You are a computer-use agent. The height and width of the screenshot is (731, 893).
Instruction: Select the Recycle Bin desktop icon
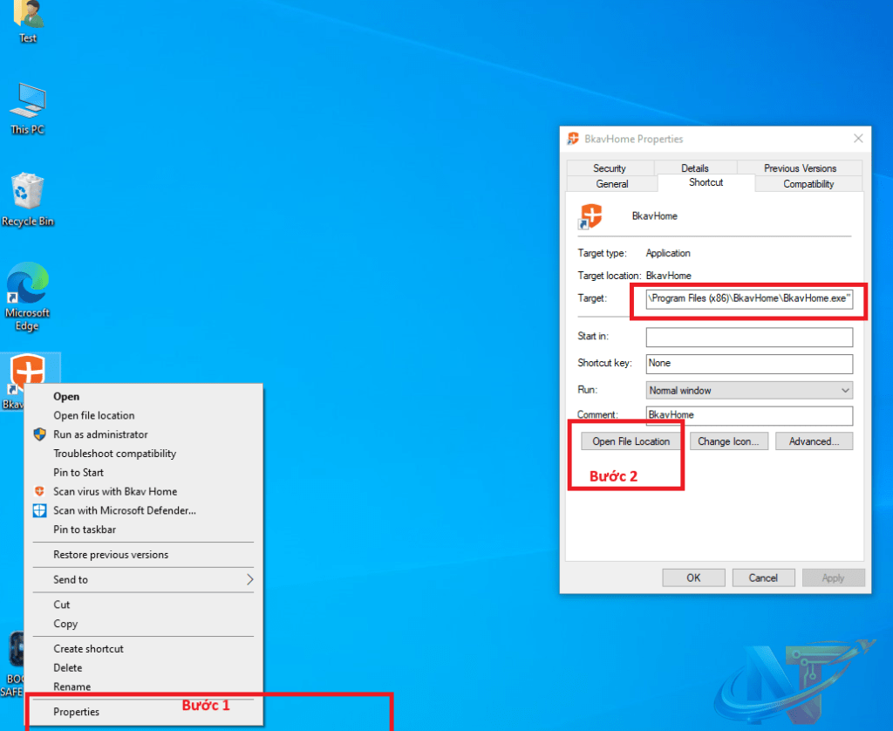pos(27,200)
